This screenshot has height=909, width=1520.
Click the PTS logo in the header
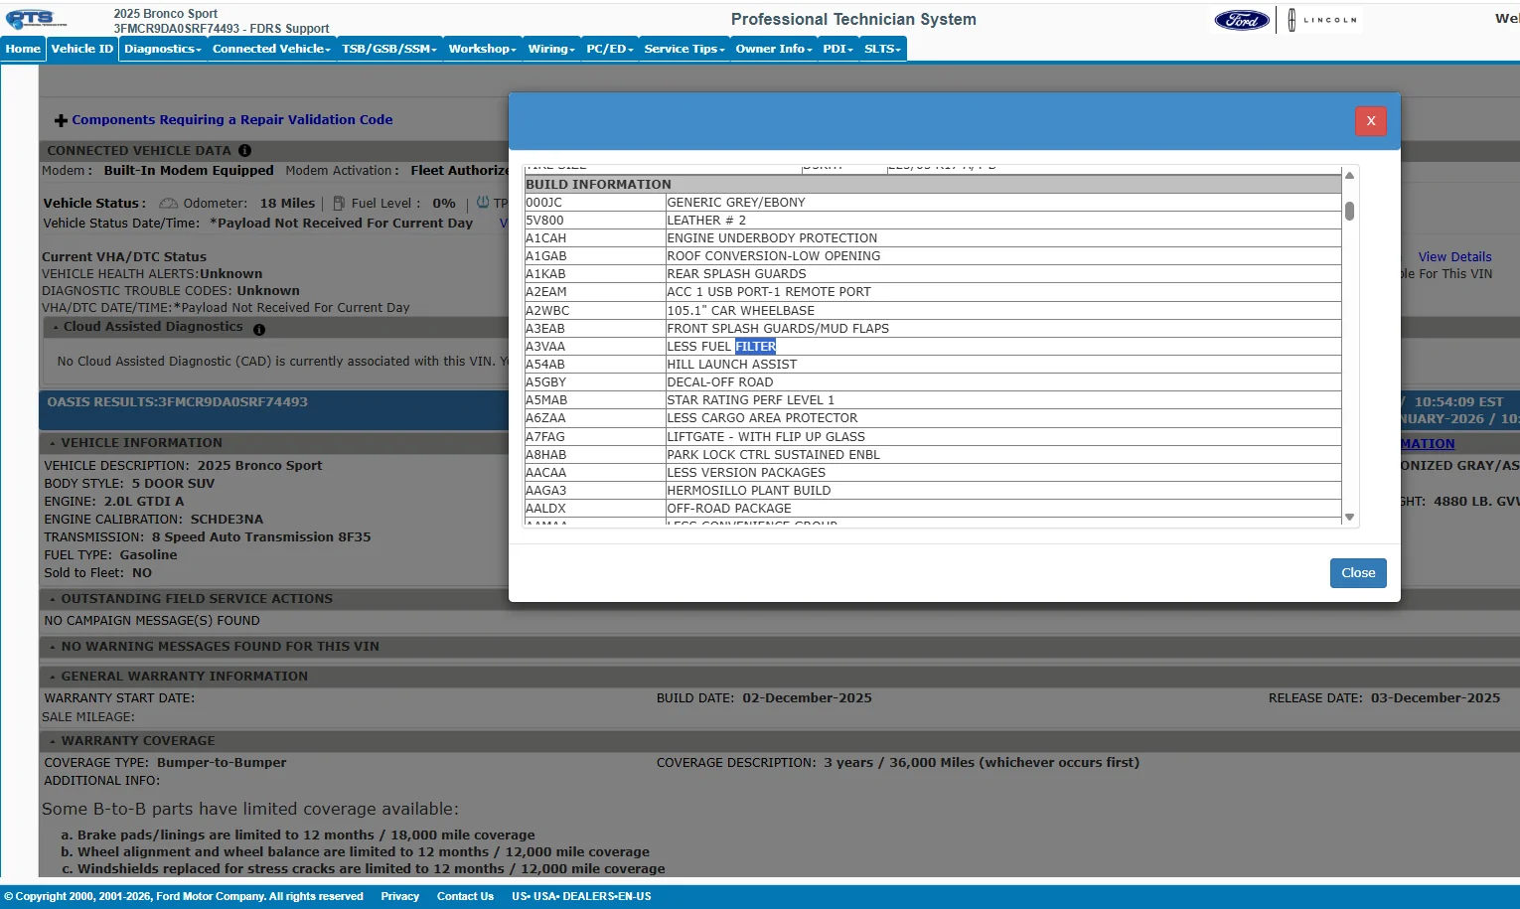click(35, 20)
